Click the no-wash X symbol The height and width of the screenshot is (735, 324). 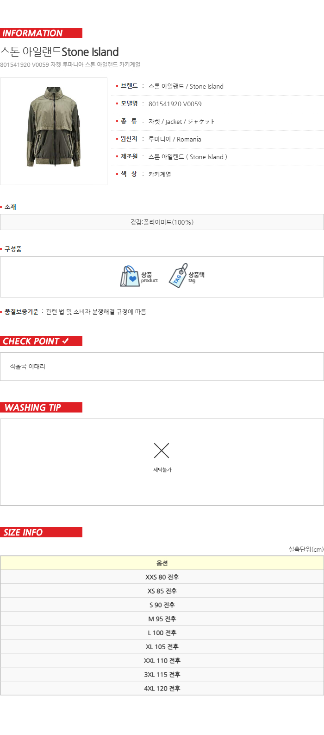point(162,450)
